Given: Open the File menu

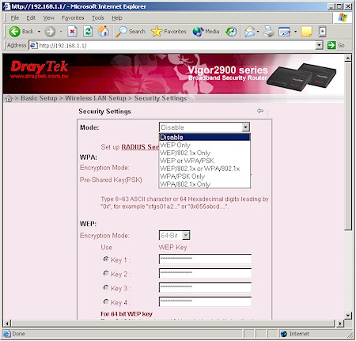Looking at the screenshot, I should 15,18.
